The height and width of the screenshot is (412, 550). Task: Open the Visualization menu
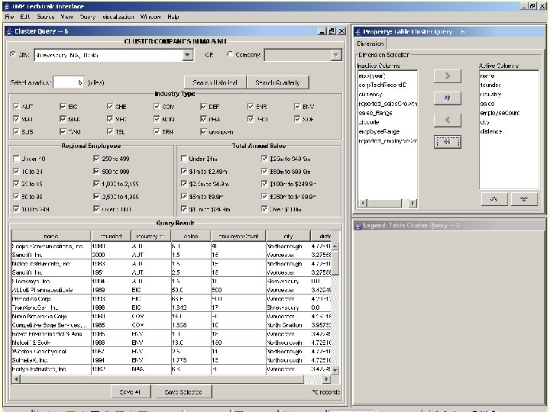click(x=117, y=16)
